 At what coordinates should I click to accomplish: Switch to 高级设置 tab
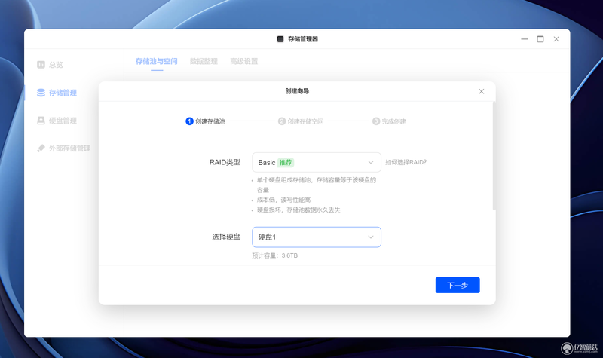tap(243, 61)
